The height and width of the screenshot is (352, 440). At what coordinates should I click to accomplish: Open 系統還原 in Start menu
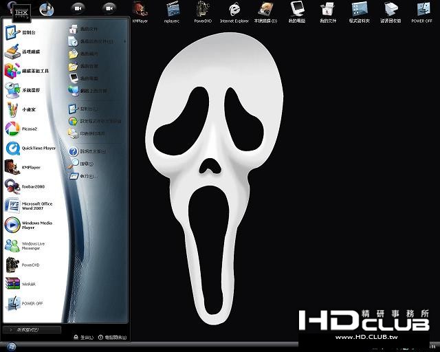tap(23, 90)
